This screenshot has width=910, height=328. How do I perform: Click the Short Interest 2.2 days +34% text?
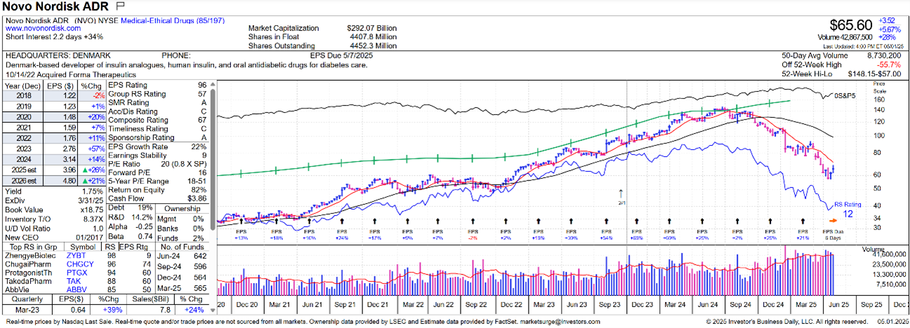click(x=55, y=36)
